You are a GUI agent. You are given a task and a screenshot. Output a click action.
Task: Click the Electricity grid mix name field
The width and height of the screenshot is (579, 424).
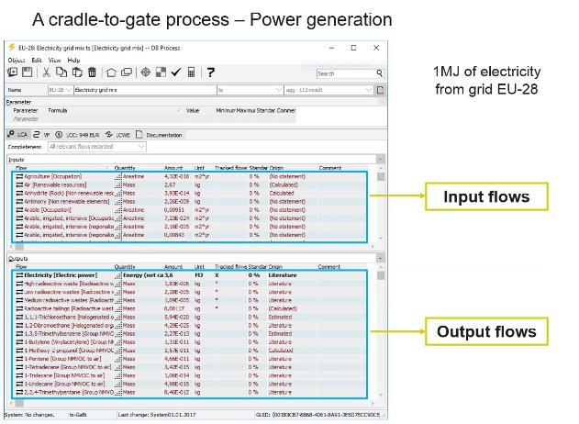(x=145, y=90)
